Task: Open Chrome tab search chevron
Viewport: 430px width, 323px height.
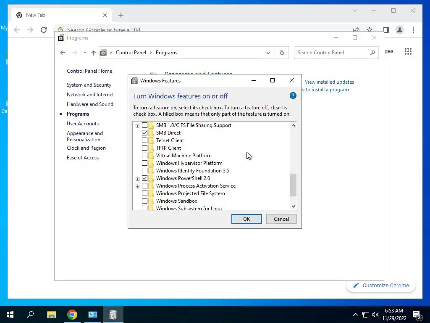Action: click(354, 11)
